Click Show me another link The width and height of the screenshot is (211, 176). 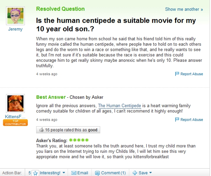pyautogui.click(x=184, y=9)
